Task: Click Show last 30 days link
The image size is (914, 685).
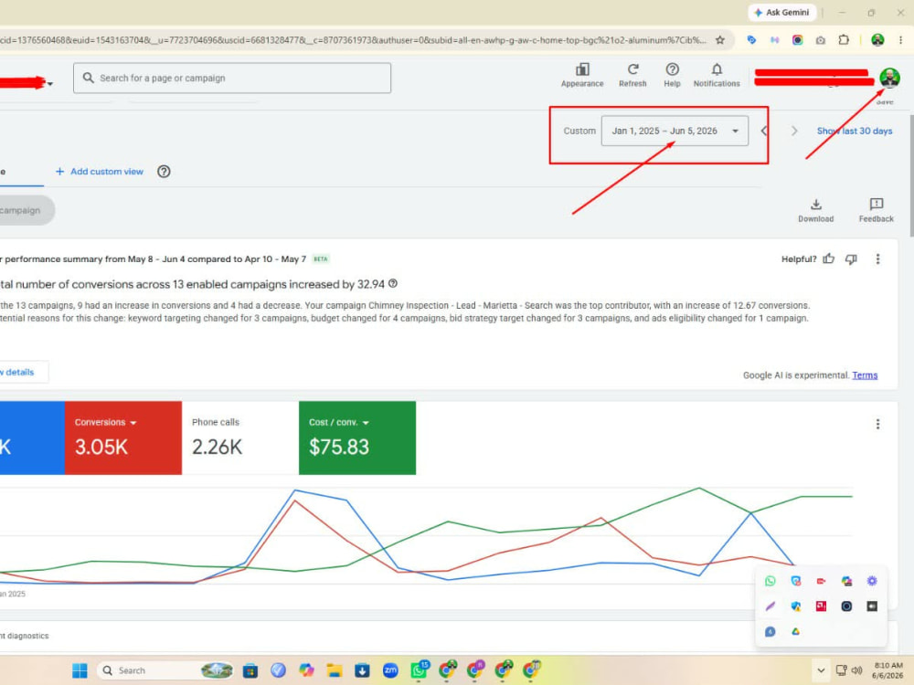Action: (x=854, y=131)
